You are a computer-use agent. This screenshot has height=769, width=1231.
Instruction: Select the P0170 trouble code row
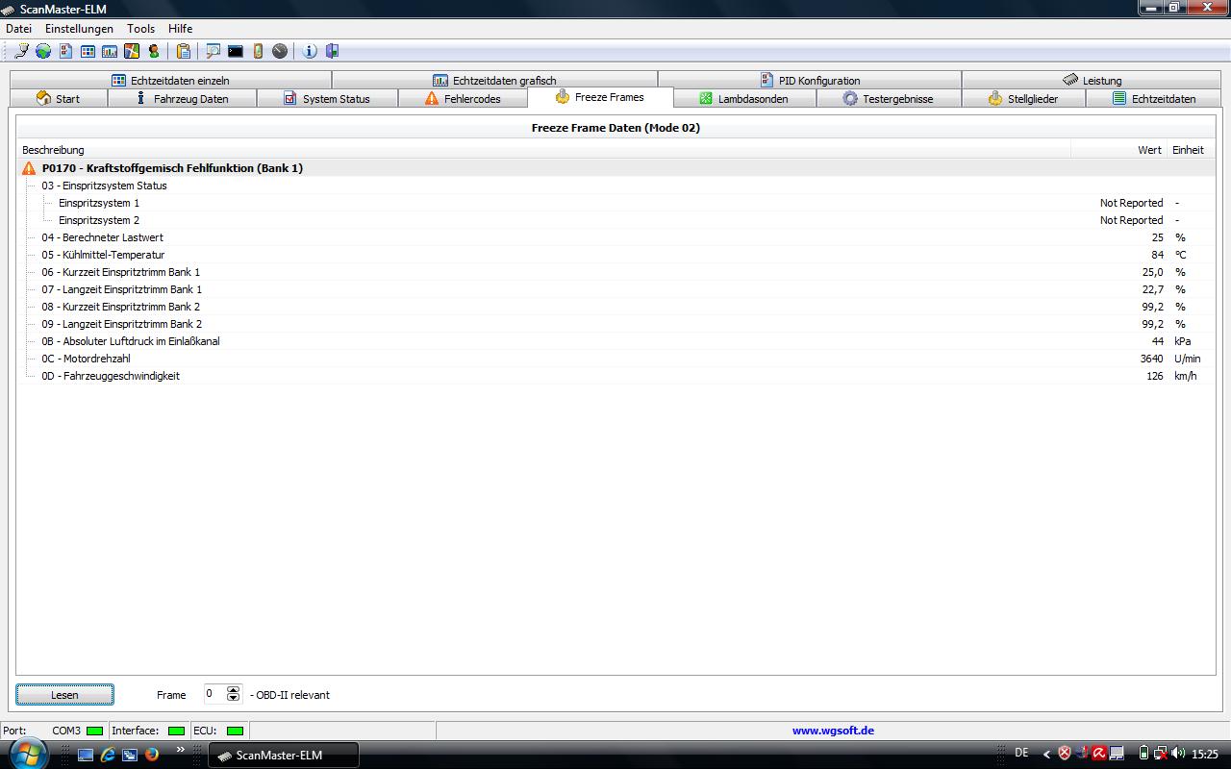tap(172, 168)
